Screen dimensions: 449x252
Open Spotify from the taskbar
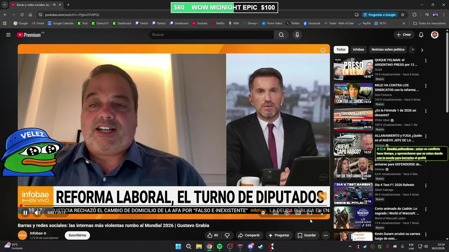[x=220, y=246]
